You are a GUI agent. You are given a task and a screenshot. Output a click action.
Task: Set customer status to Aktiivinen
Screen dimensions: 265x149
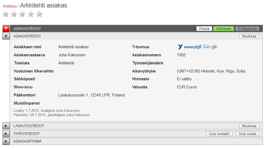pos(223,29)
